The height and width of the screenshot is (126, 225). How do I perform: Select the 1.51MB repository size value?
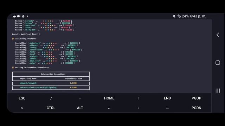(73, 87)
